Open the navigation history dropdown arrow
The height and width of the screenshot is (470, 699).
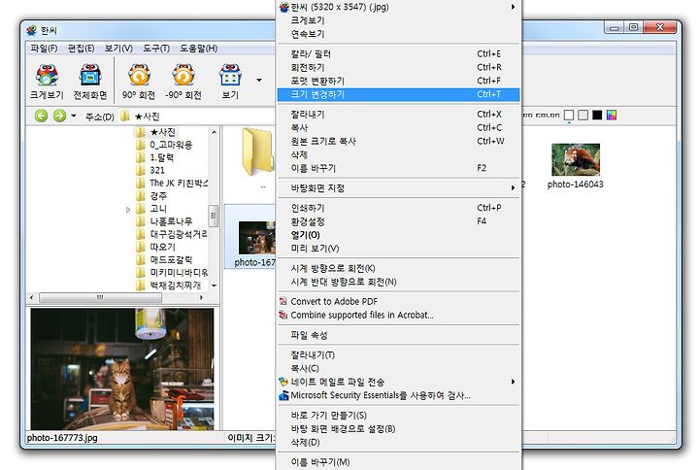(74, 116)
